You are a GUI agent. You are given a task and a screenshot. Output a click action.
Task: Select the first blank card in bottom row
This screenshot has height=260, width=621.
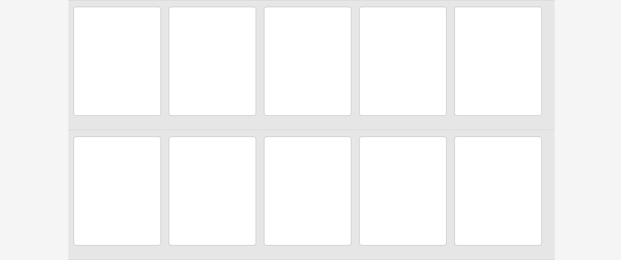point(117,191)
